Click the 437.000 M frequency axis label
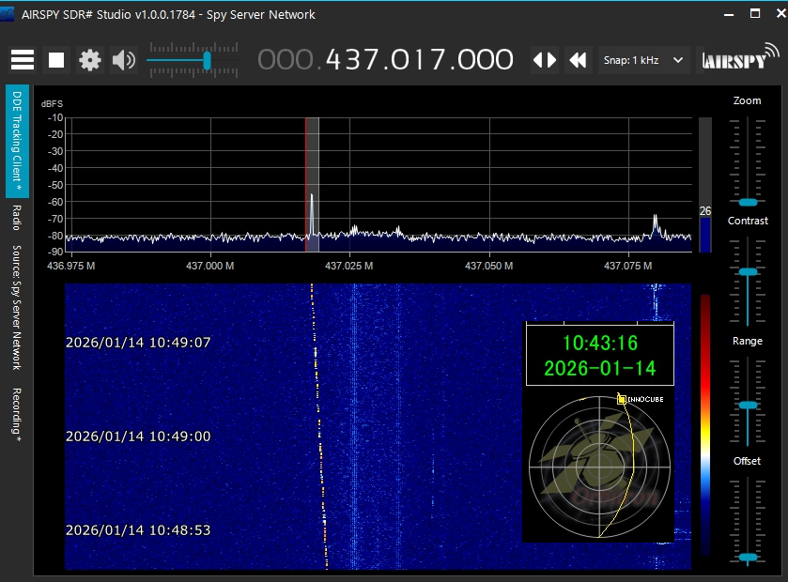This screenshot has width=788, height=582. tap(209, 266)
